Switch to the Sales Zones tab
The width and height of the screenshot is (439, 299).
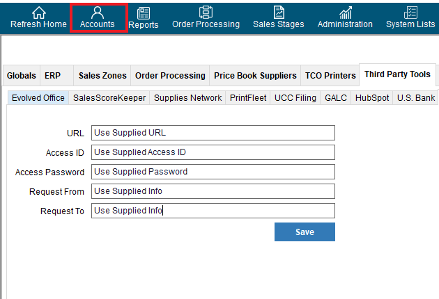point(102,76)
